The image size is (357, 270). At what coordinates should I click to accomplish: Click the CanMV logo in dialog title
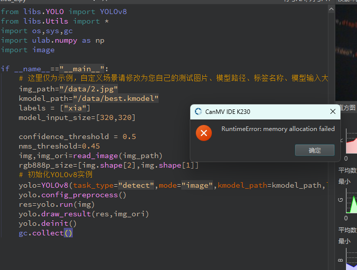tap(198, 111)
